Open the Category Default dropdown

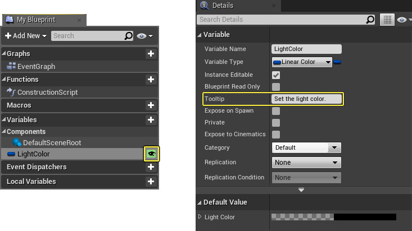(306, 147)
